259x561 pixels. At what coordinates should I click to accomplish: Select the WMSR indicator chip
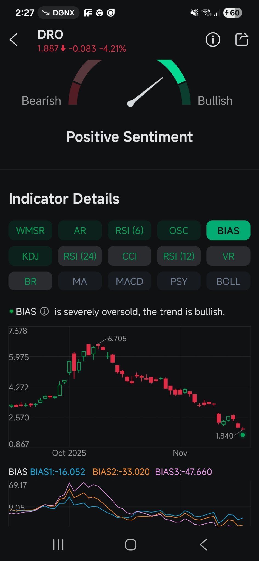[30, 230]
